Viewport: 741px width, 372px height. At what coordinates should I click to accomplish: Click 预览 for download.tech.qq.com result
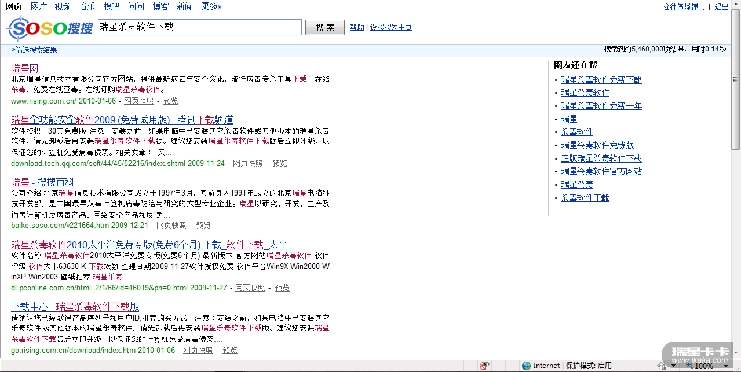point(280,163)
